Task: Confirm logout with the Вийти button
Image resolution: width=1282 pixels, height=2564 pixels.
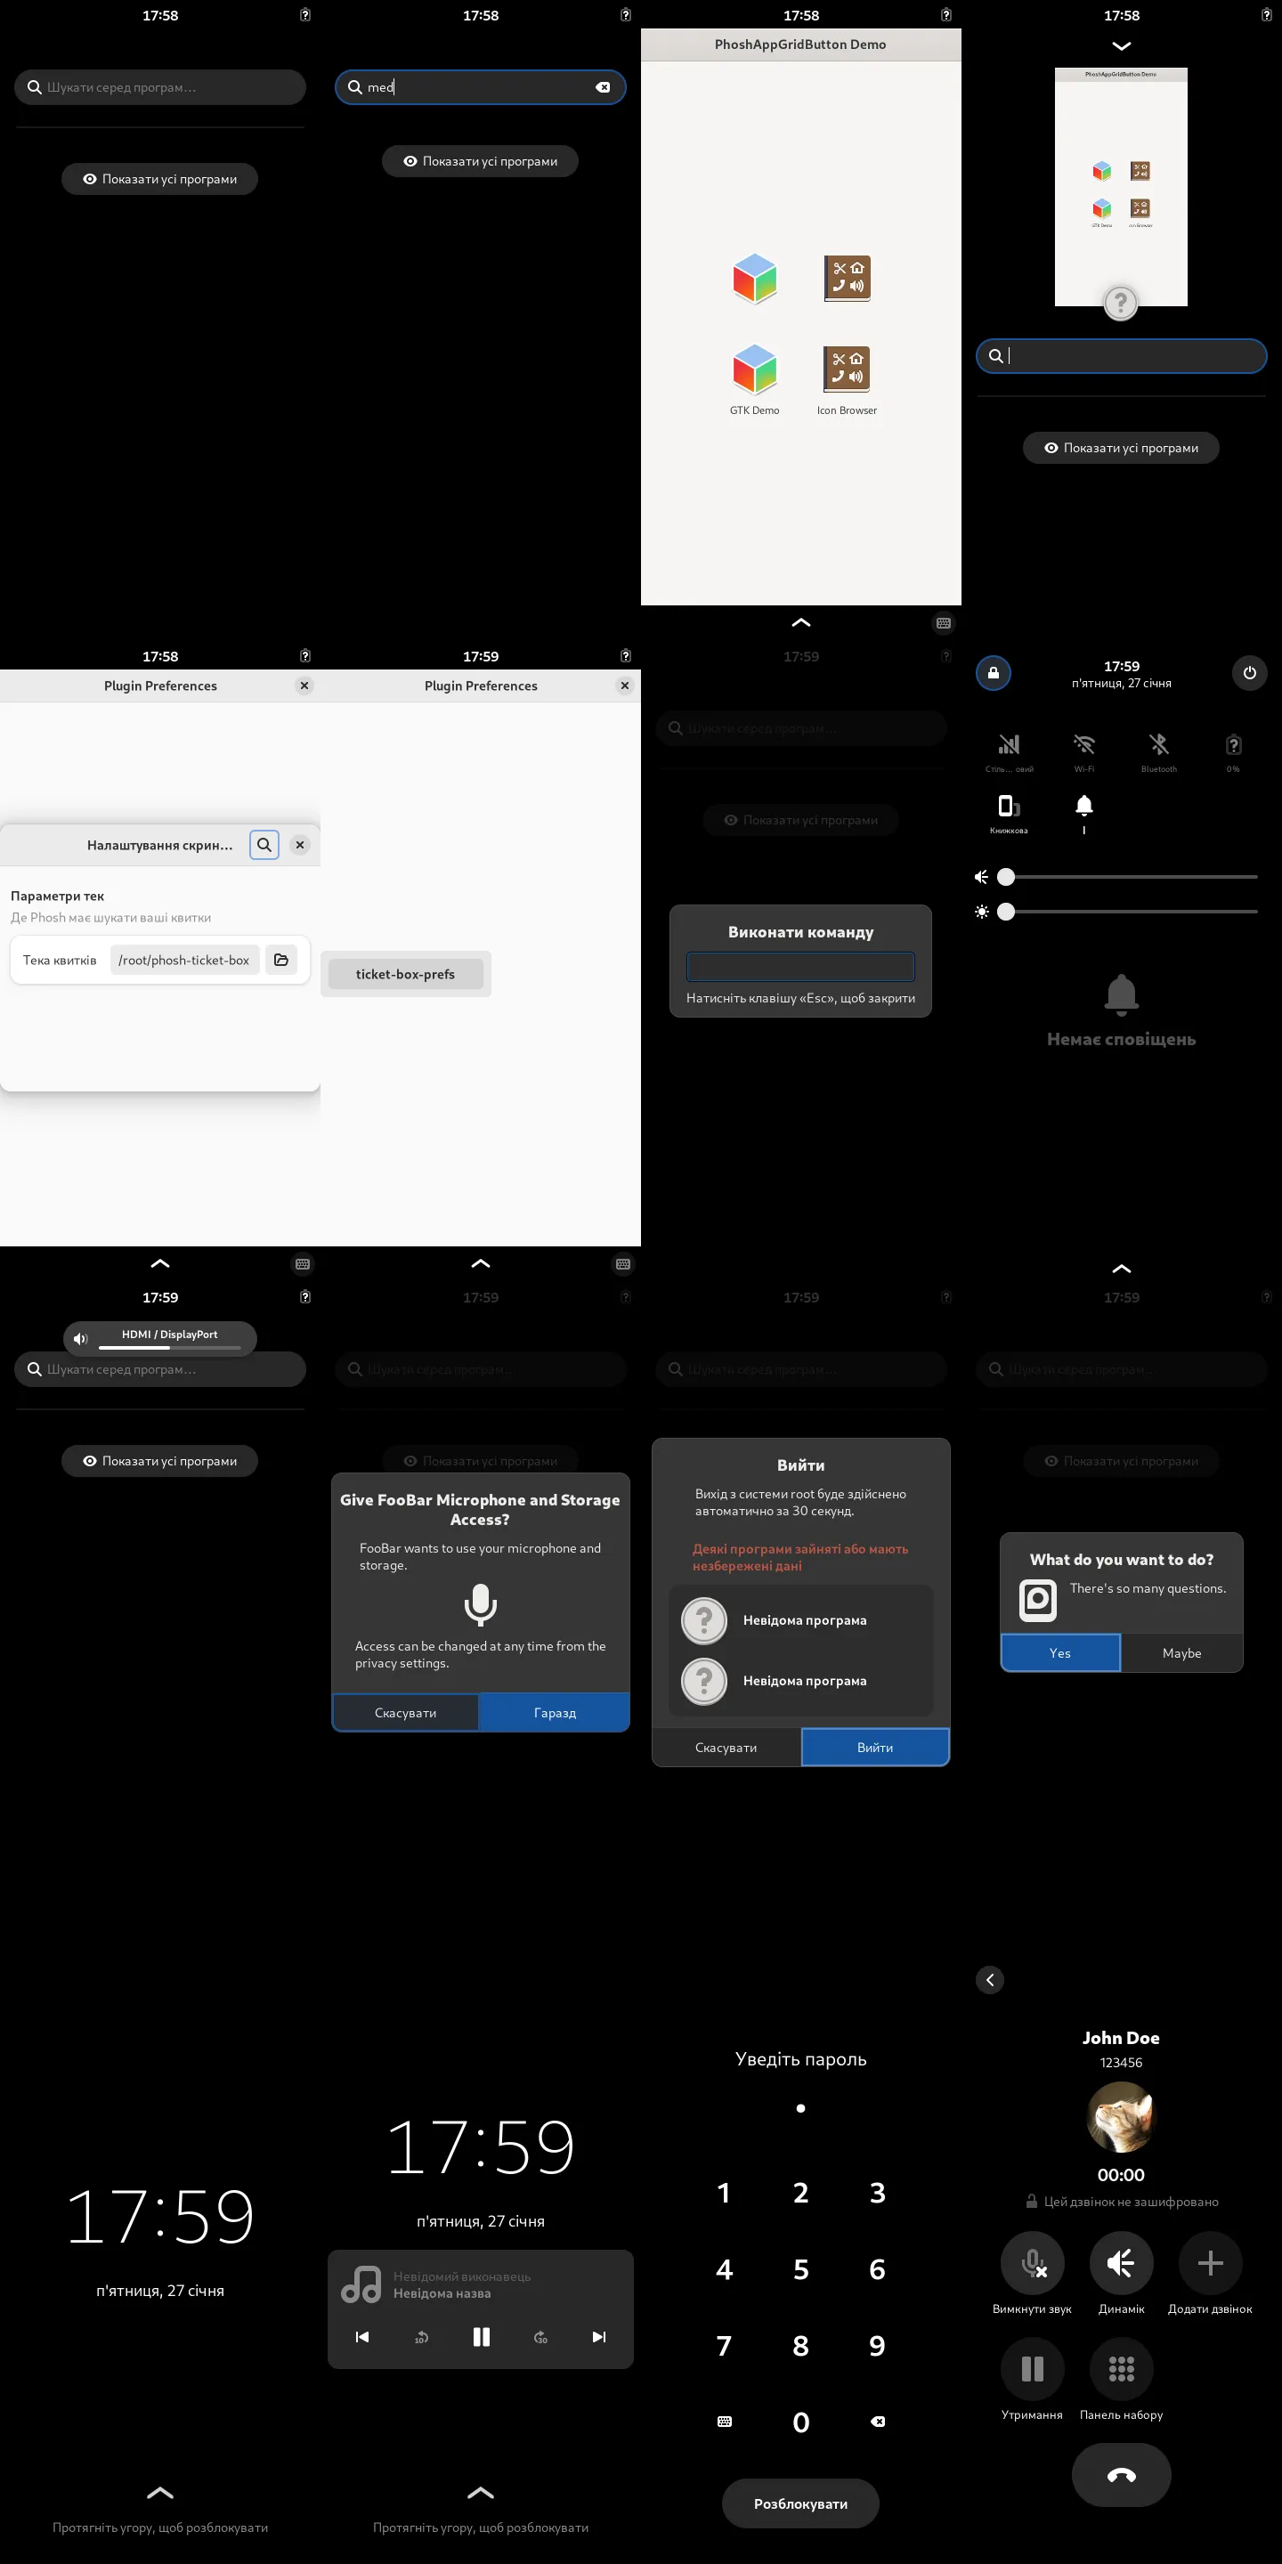Action: (875, 1747)
